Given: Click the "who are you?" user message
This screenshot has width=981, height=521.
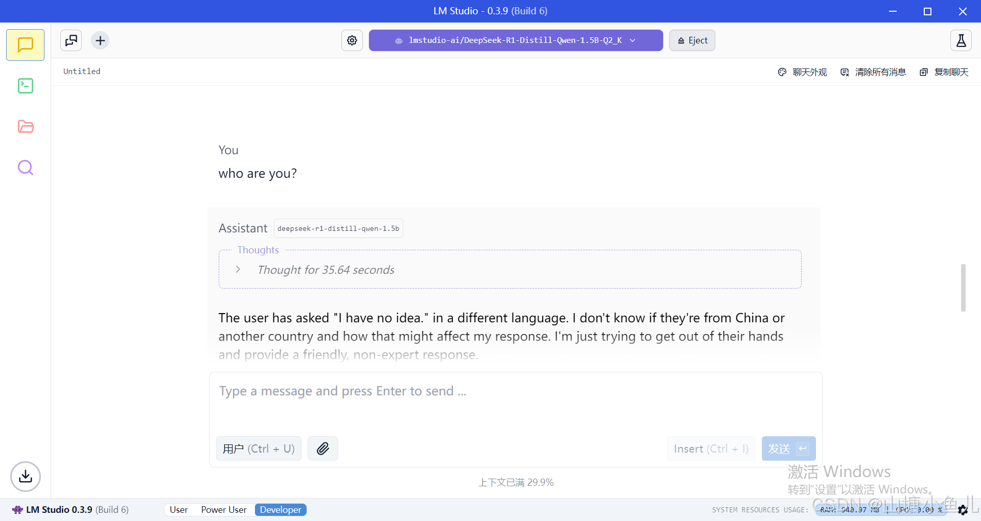Looking at the screenshot, I should [258, 173].
